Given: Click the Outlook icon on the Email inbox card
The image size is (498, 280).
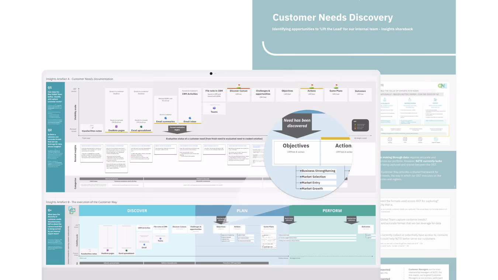Looking at the screenshot, I should 189,118.
